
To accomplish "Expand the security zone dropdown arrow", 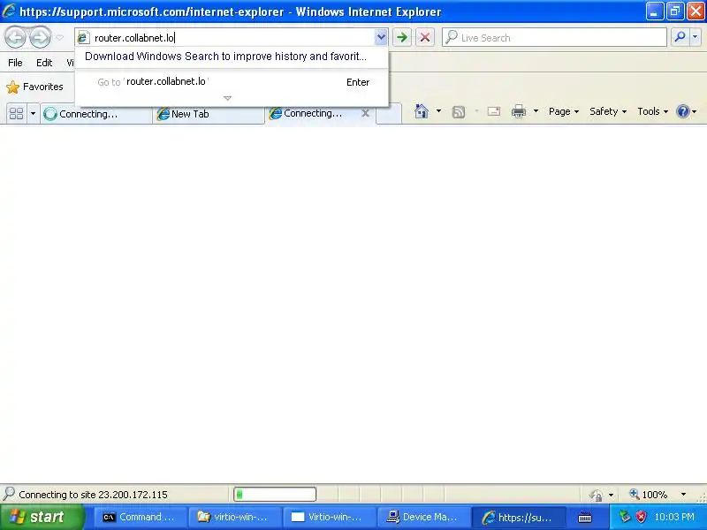I will (611, 495).
